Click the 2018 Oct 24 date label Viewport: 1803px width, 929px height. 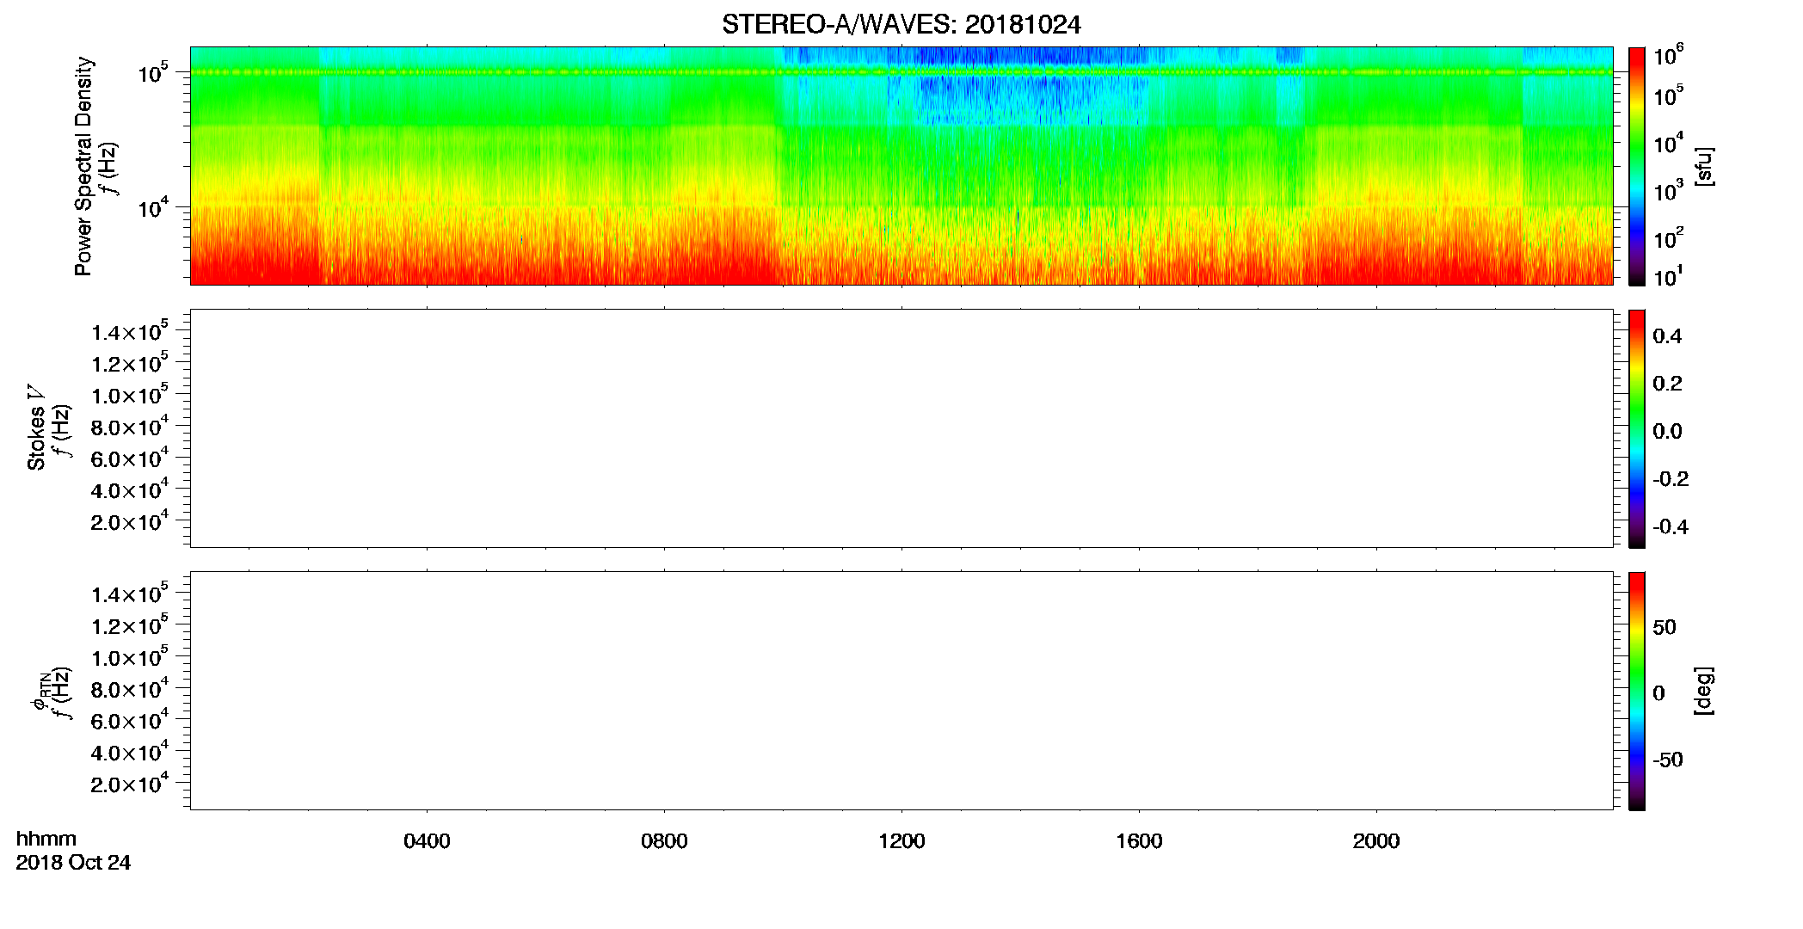(x=73, y=863)
